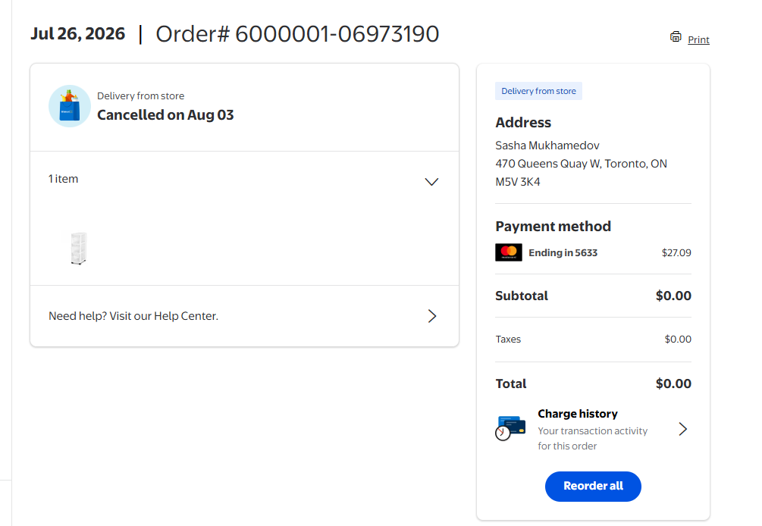
Task: Select the Charge history heading
Action: point(577,414)
